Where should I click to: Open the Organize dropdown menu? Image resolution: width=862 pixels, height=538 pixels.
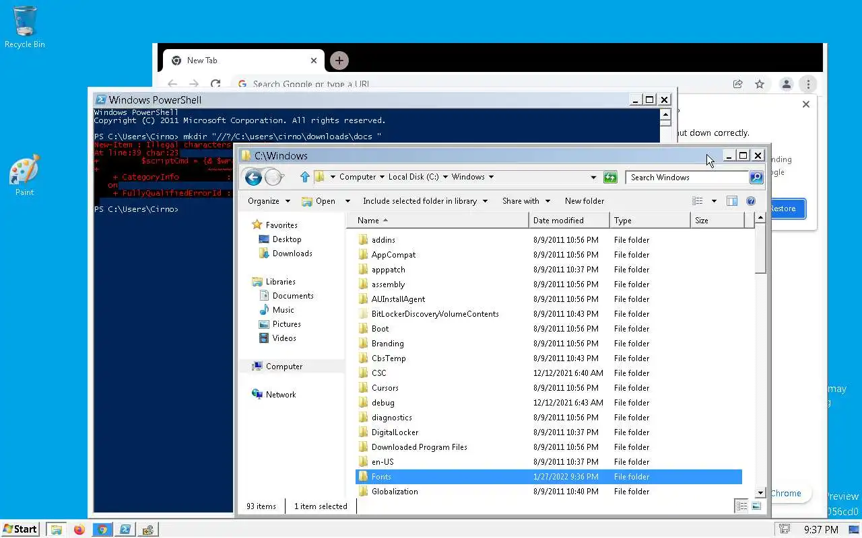point(269,201)
